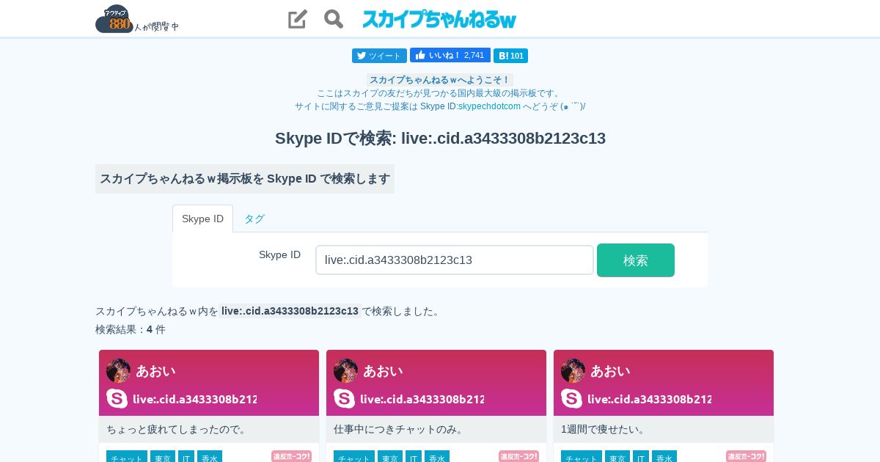Click message text 仕事中につきチャットのみ。
Screen dimensions: 880x462
(x=399, y=429)
